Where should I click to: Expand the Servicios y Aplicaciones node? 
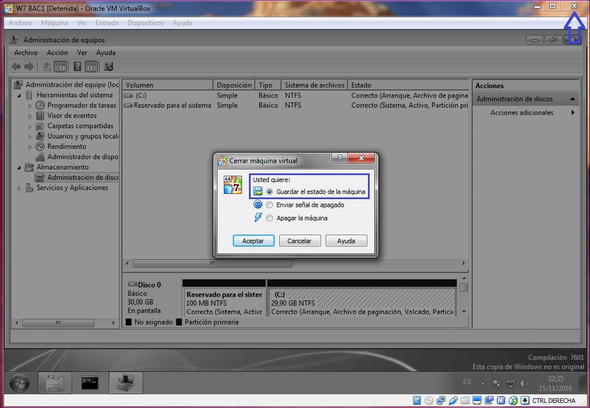tap(19, 188)
